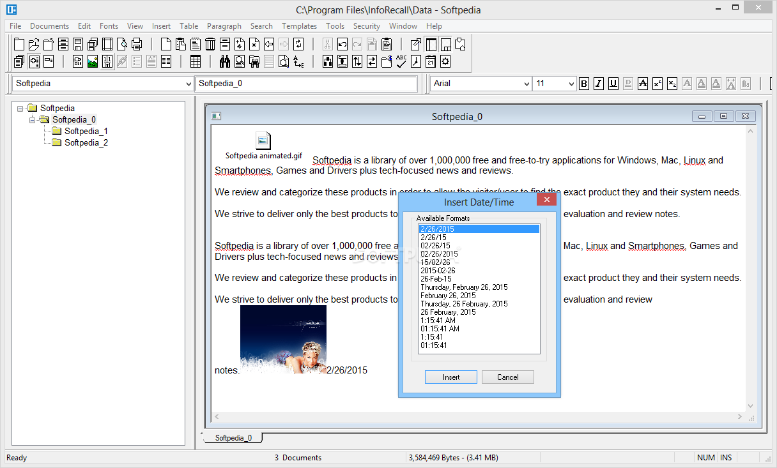Viewport: 777px width, 468px height.
Task: Click the open folder toolbar icon
Action: pos(34,44)
